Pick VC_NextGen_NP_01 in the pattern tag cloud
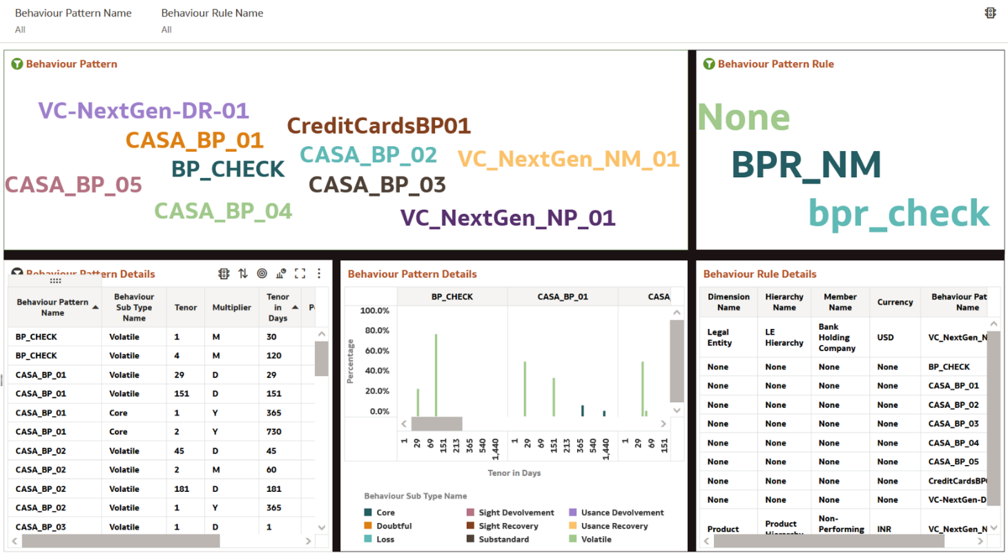 tap(507, 218)
